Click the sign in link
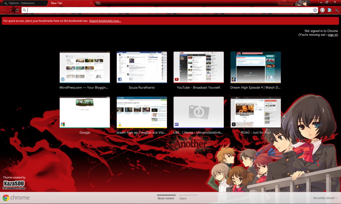 332,35
